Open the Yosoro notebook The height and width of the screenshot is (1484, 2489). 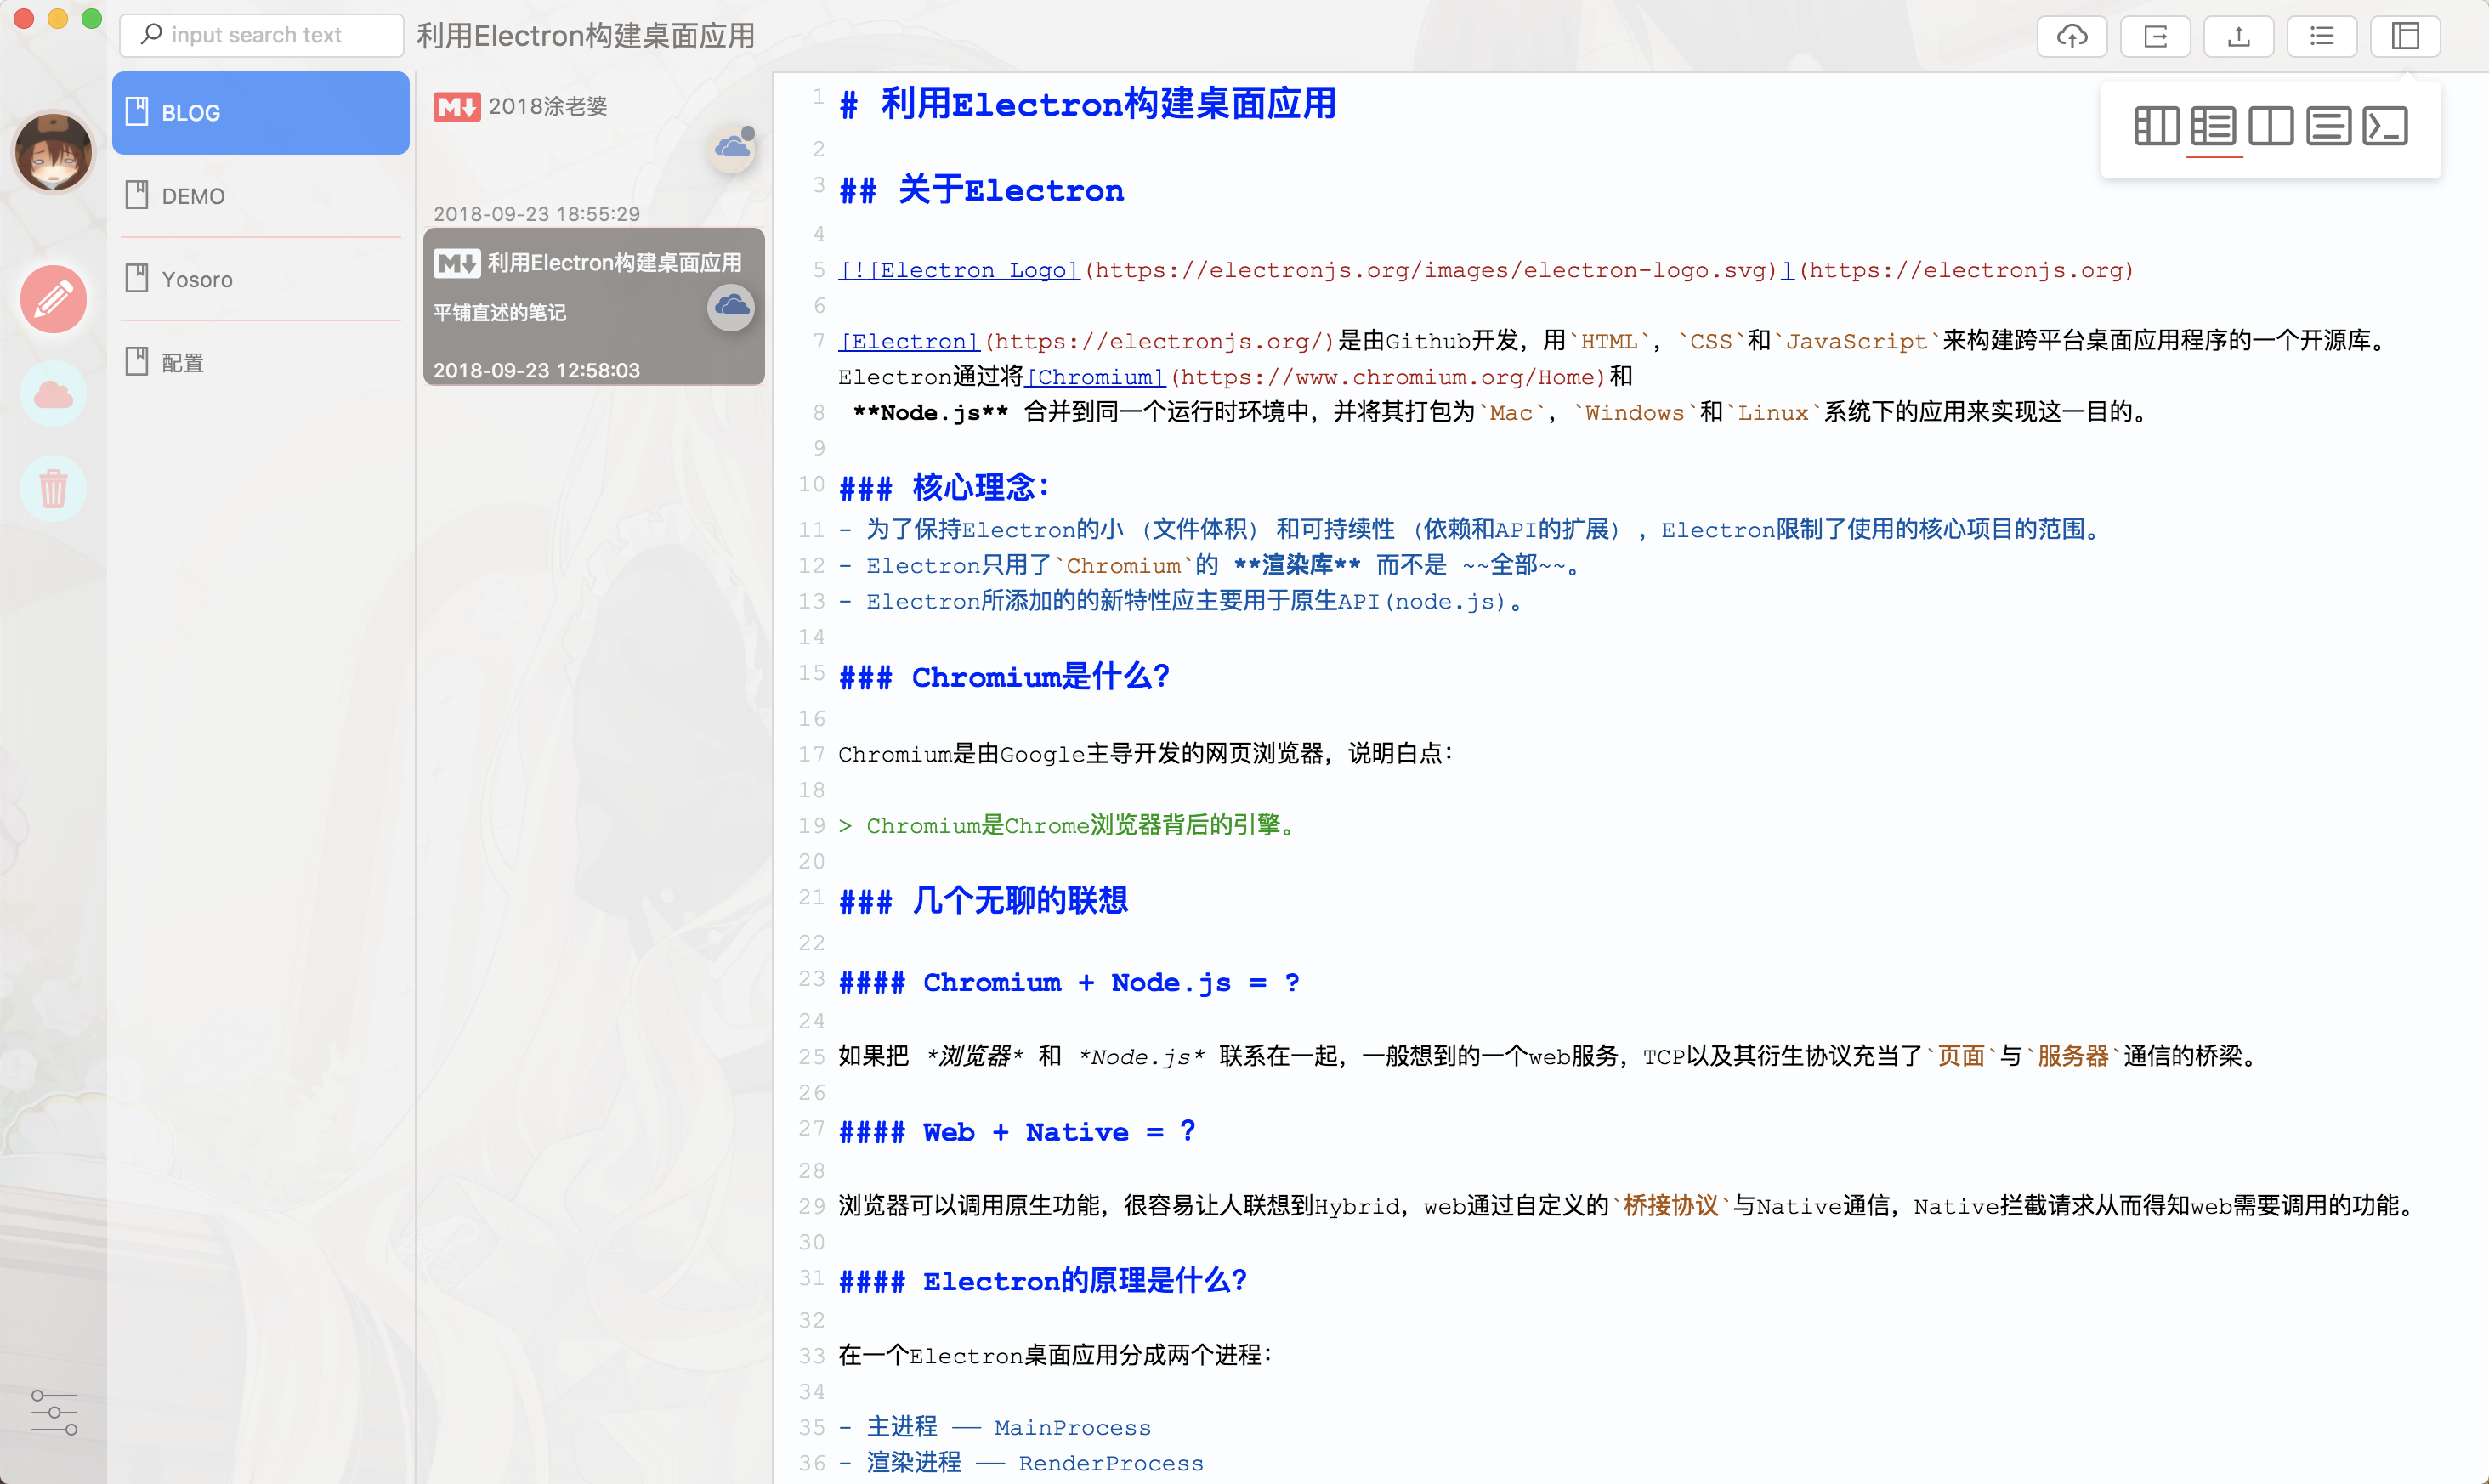pyautogui.click(x=260, y=279)
